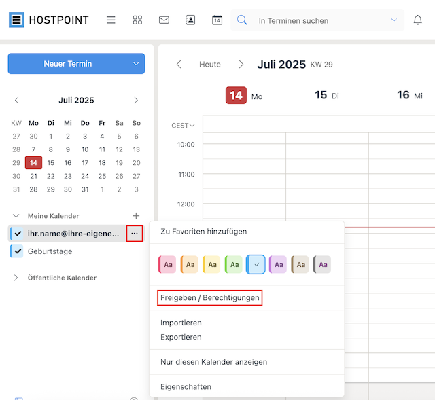The width and height of the screenshot is (435, 400).
Task: Select week number 30 in mini calendar
Action: [16, 176]
